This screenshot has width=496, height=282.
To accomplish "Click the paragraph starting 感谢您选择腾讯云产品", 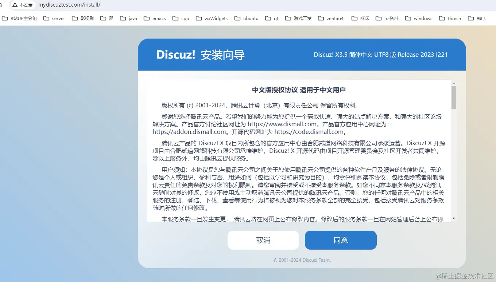I will tap(297, 124).
